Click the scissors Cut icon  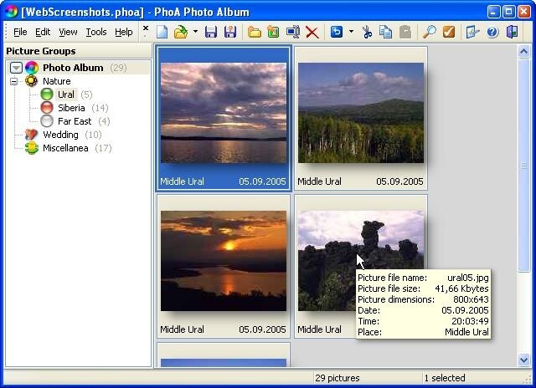(x=367, y=32)
